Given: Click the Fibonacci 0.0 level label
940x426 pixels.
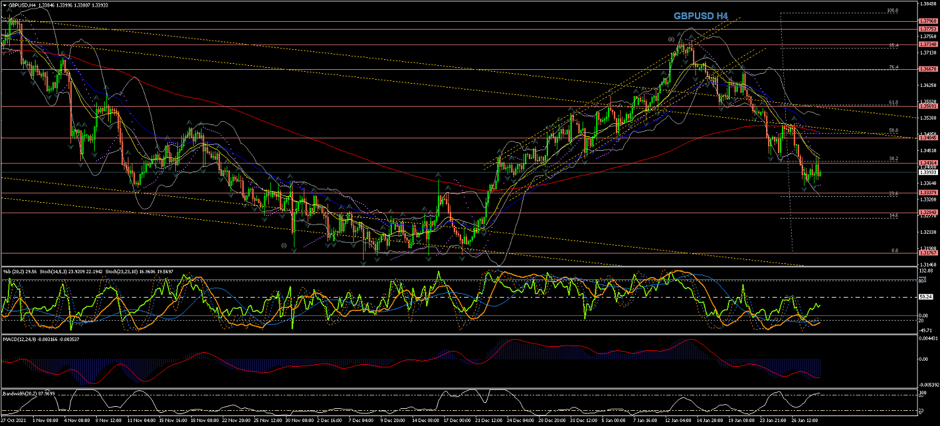Looking at the screenshot, I should point(895,250).
